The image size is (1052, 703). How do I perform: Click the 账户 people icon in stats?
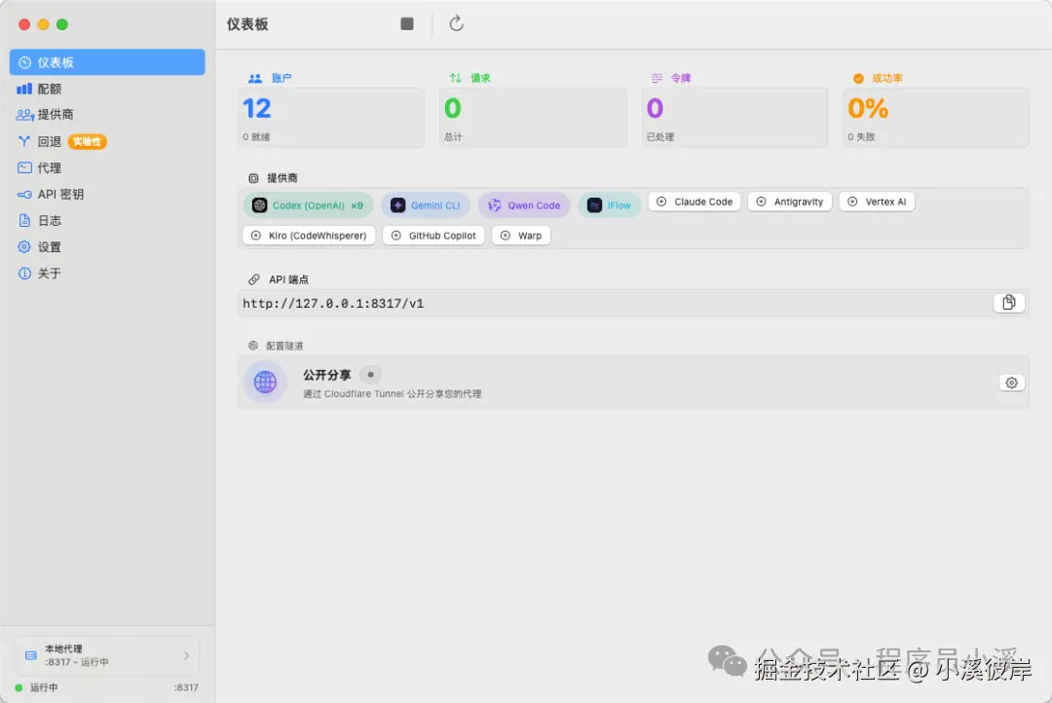[x=255, y=79]
